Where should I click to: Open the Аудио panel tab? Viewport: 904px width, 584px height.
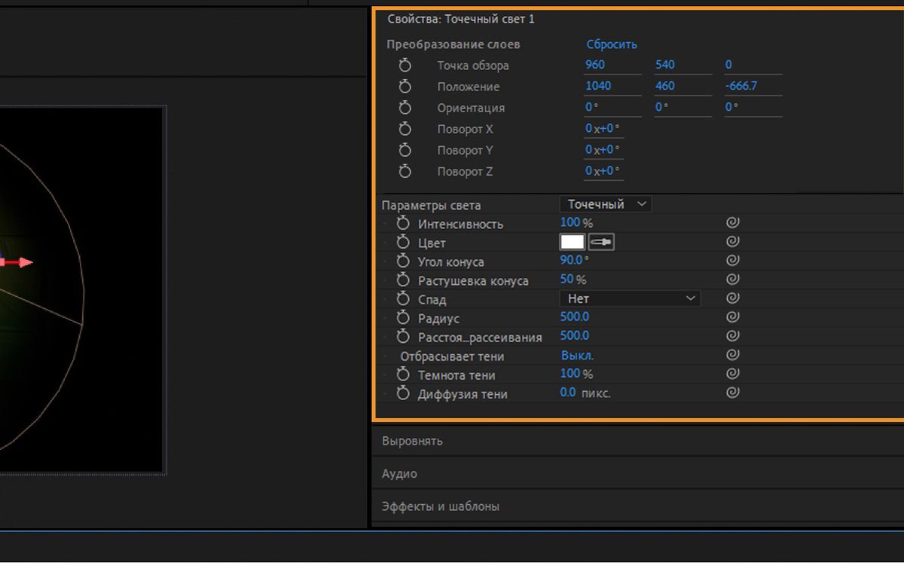click(x=399, y=474)
